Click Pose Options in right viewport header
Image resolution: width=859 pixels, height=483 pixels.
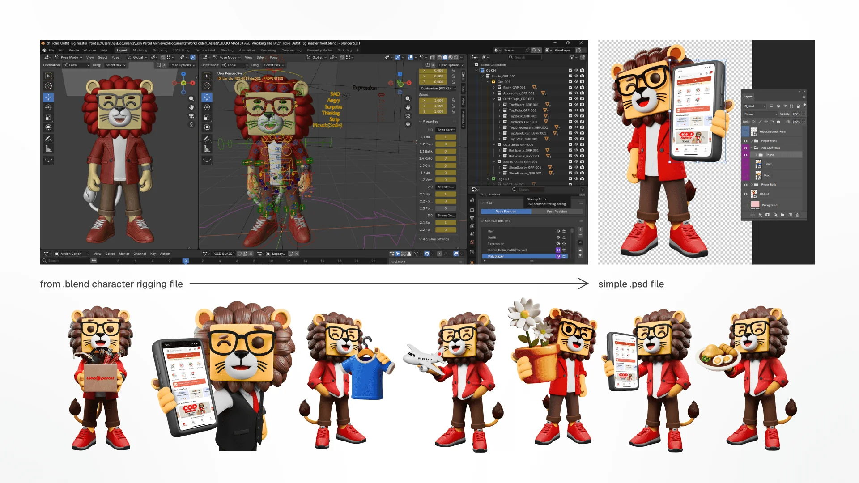[451, 65]
